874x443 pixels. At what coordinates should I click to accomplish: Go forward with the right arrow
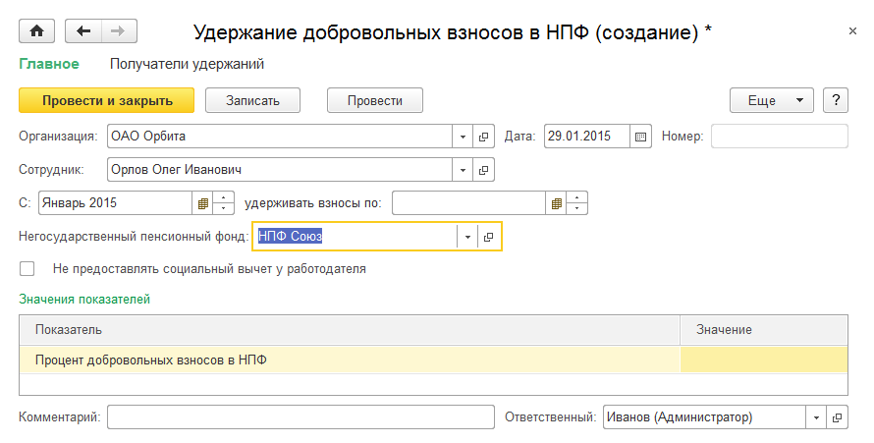click(118, 31)
